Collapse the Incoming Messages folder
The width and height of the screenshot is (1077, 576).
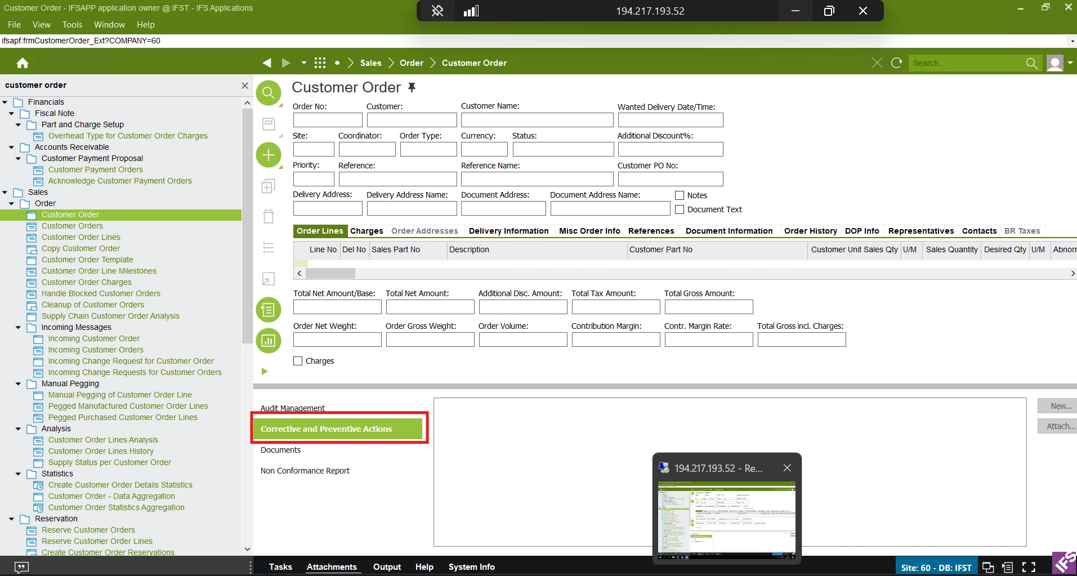[x=19, y=328]
